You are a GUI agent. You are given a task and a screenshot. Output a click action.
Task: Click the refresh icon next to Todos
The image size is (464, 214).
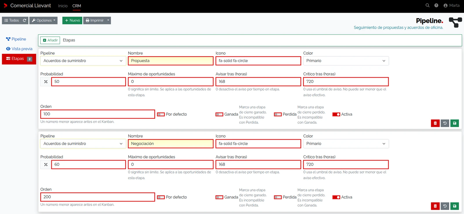(x=25, y=20)
